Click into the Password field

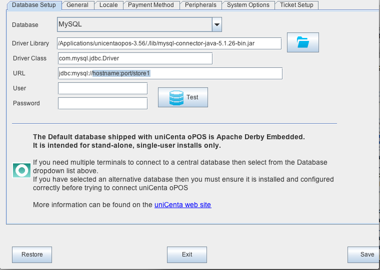click(x=103, y=103)
